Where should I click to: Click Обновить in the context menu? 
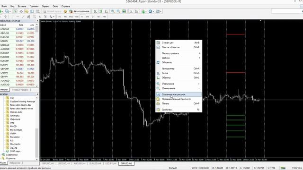179,62
